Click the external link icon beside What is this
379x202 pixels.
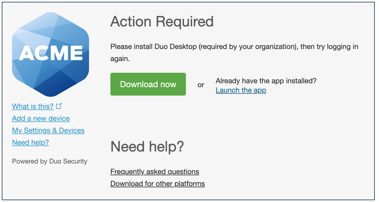click(x=59, y=106)
